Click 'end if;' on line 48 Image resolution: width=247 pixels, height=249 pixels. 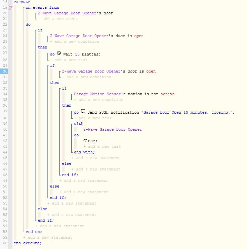pyautogui.click(x=70, y=175)
